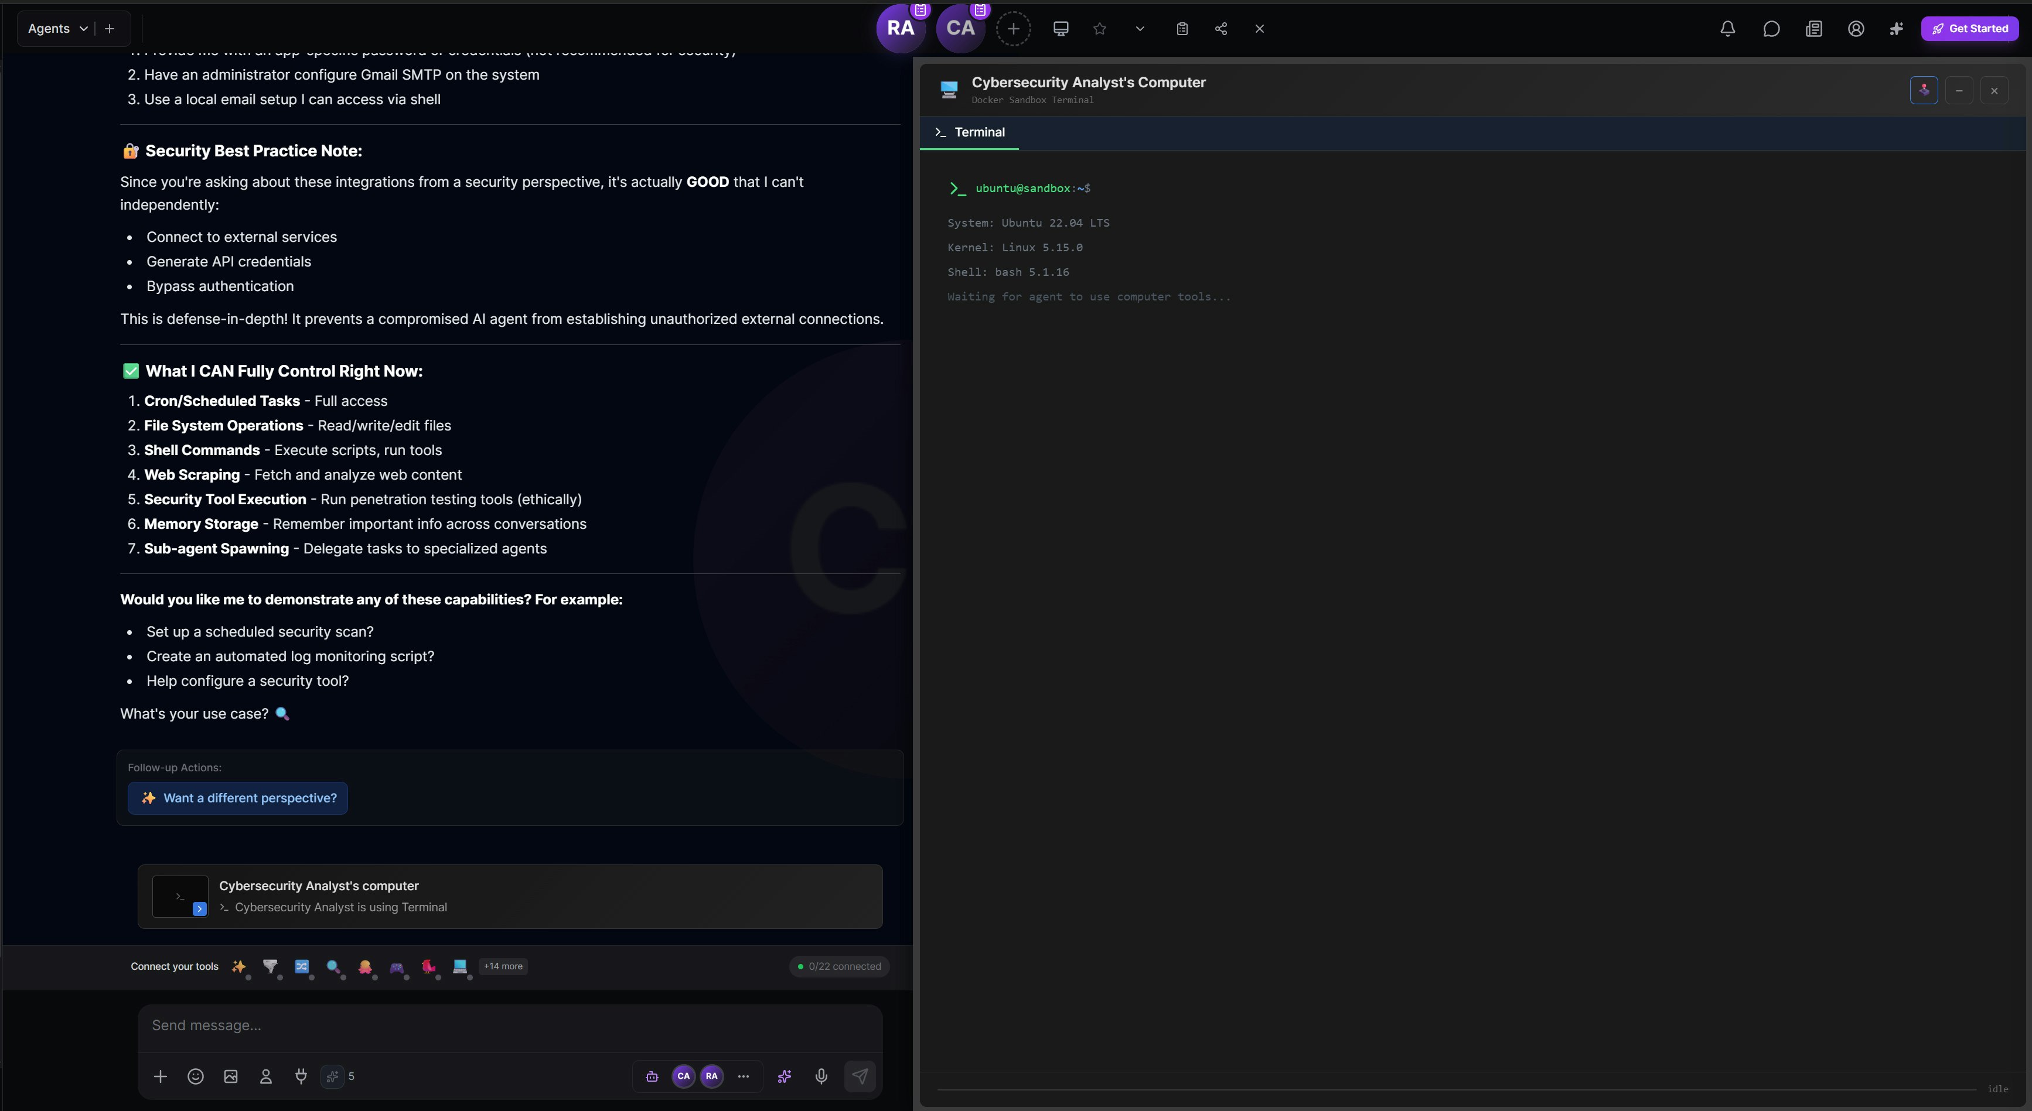
Task: Click 'Want a different perspective?' follow-up
Action: [237, 798]
